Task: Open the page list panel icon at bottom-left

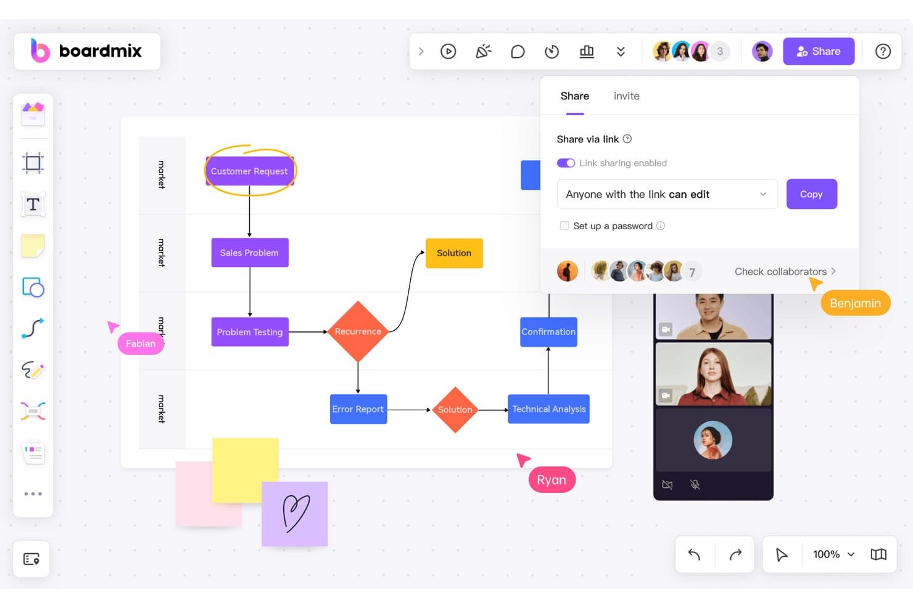Action: (x=31, y=559)
